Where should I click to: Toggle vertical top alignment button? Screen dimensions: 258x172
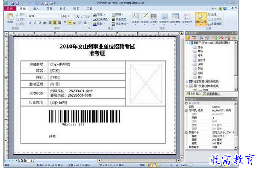pos(65,23)
